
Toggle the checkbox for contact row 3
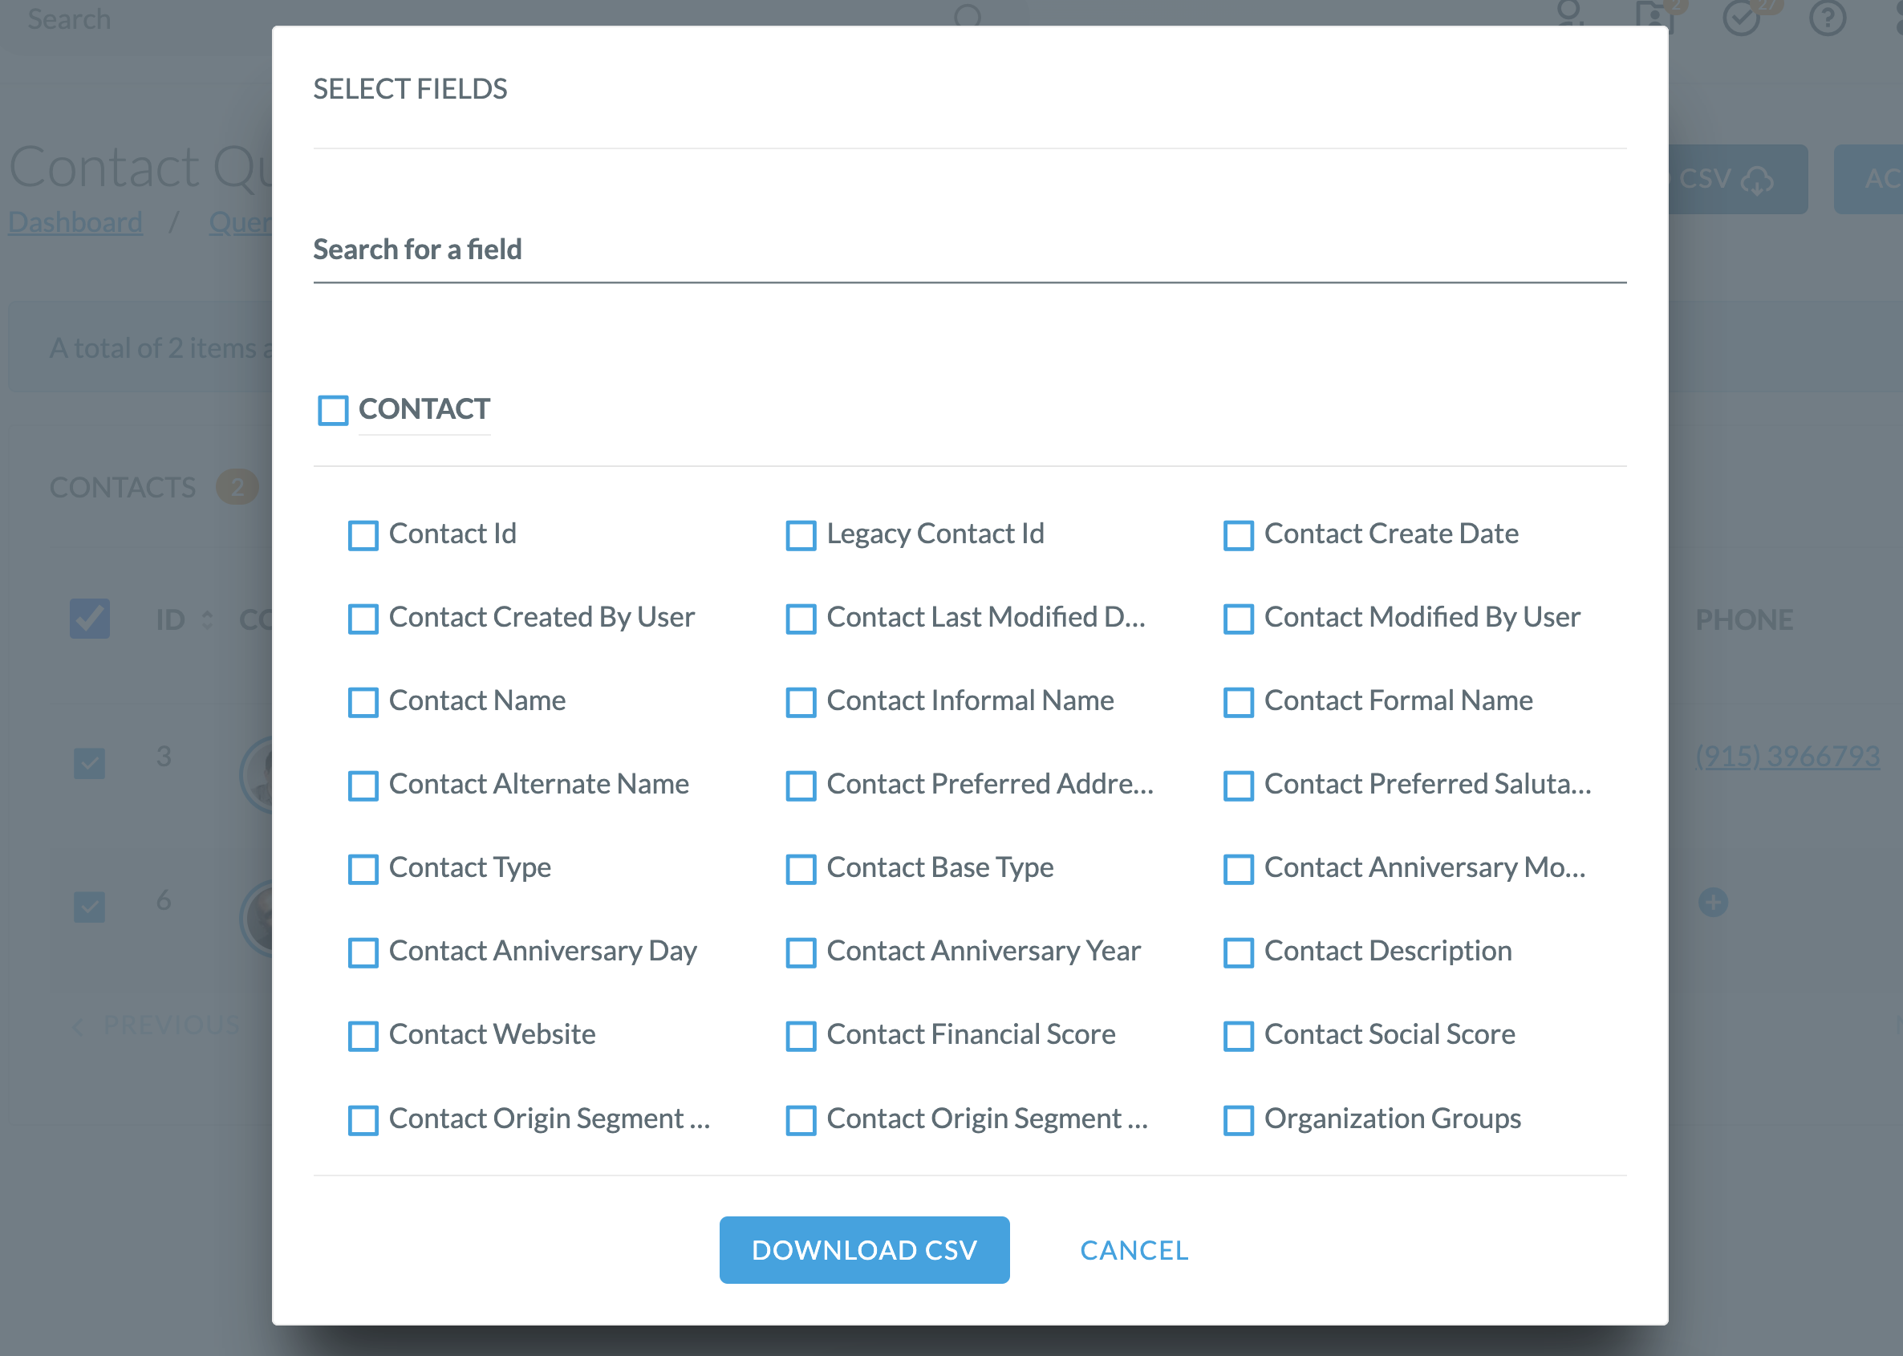coord(89,763)
